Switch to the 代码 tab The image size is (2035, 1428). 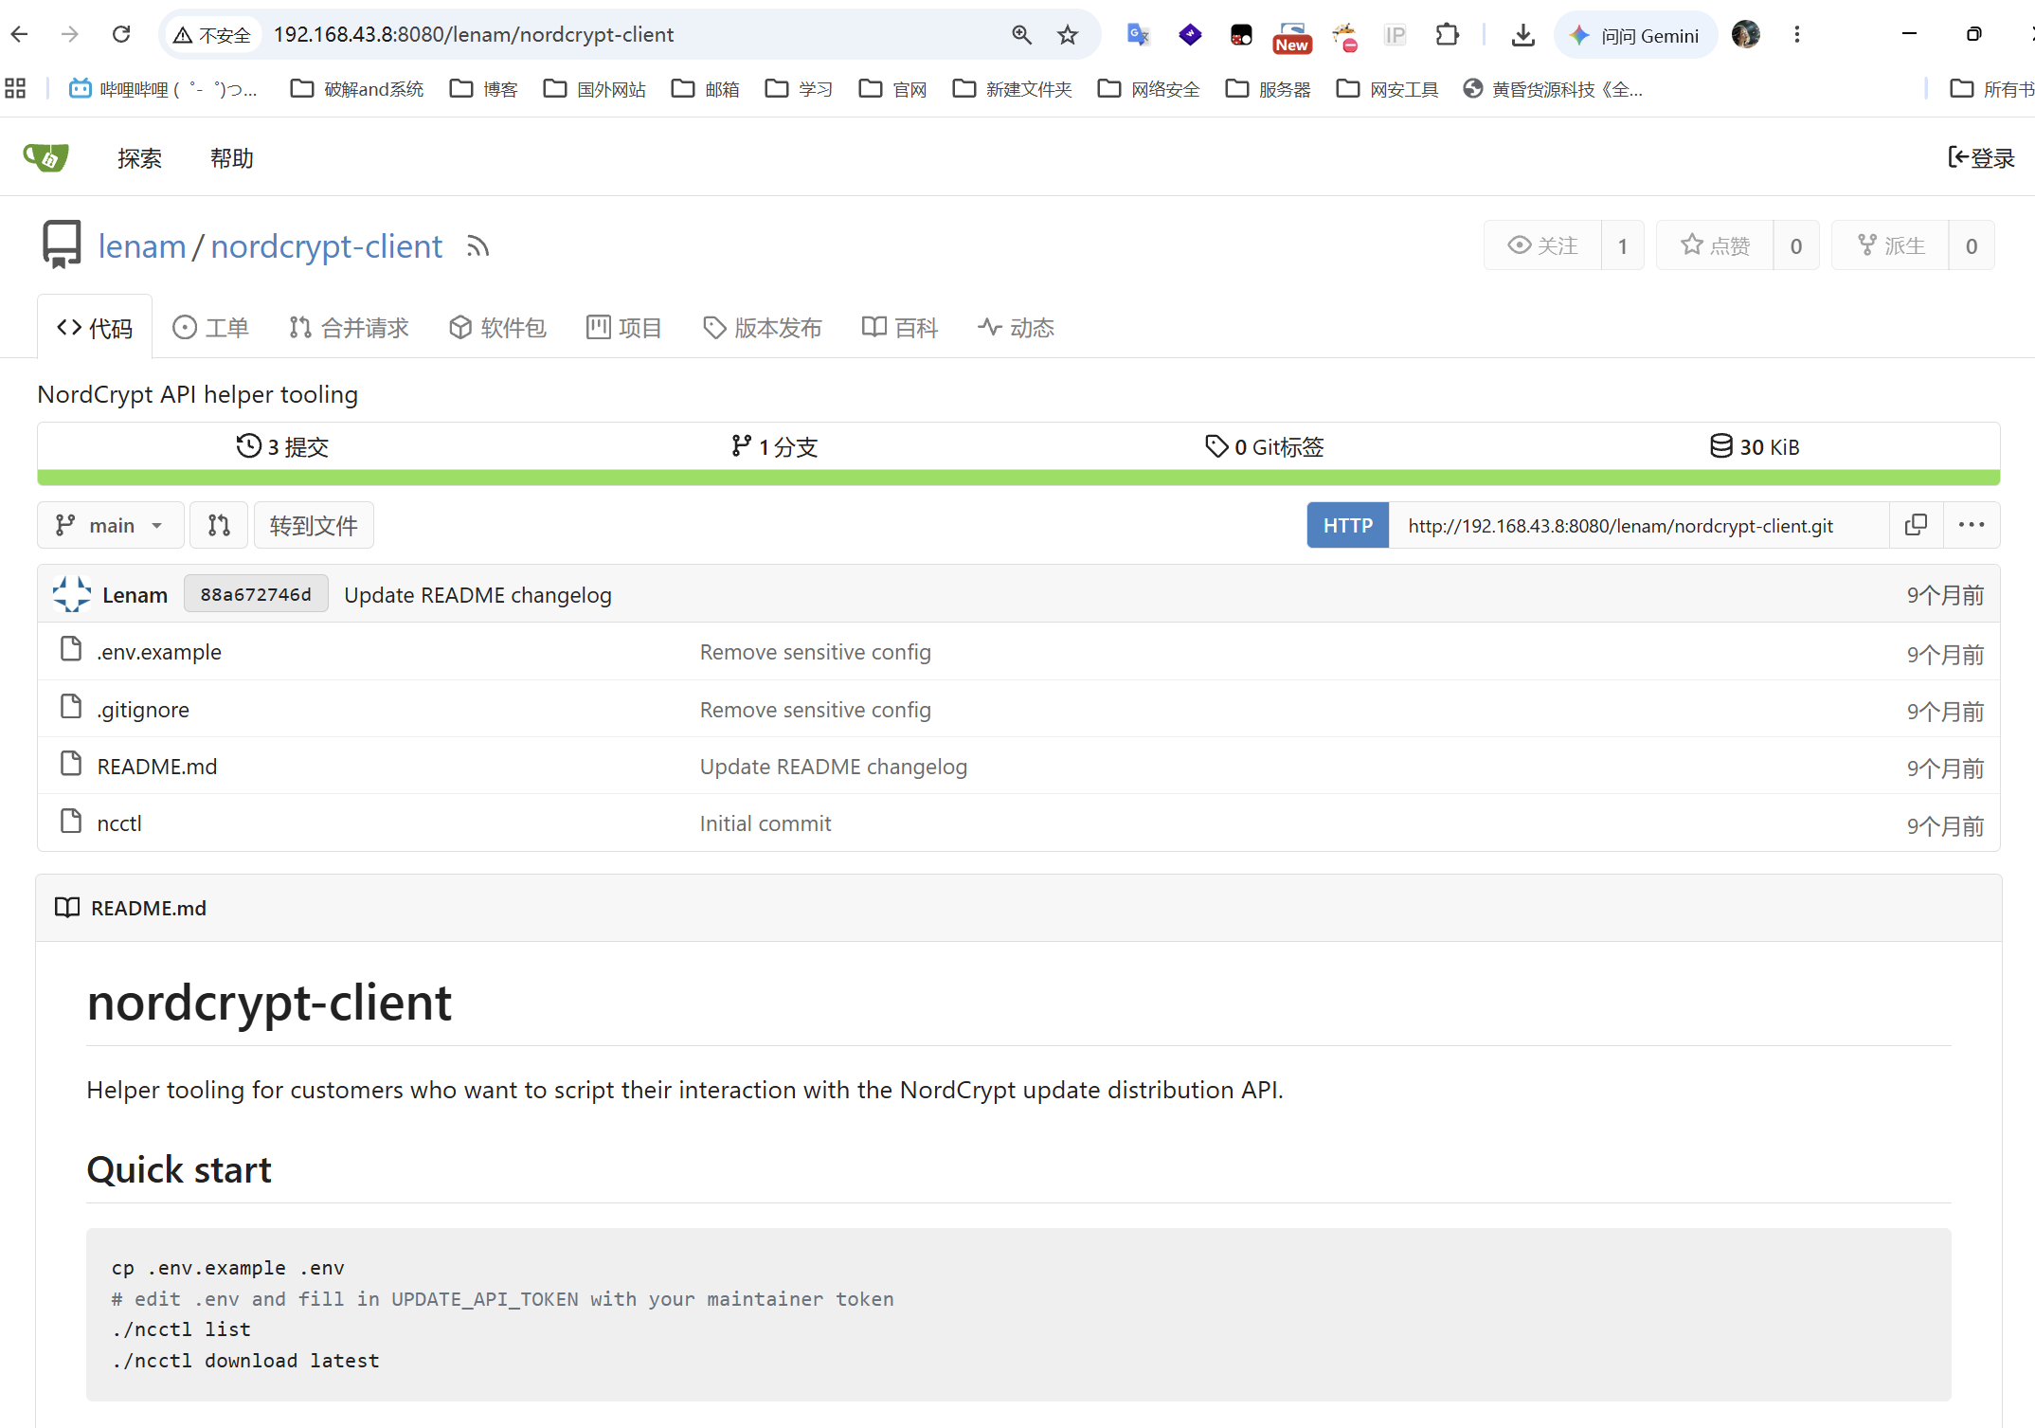pos(95,328)
